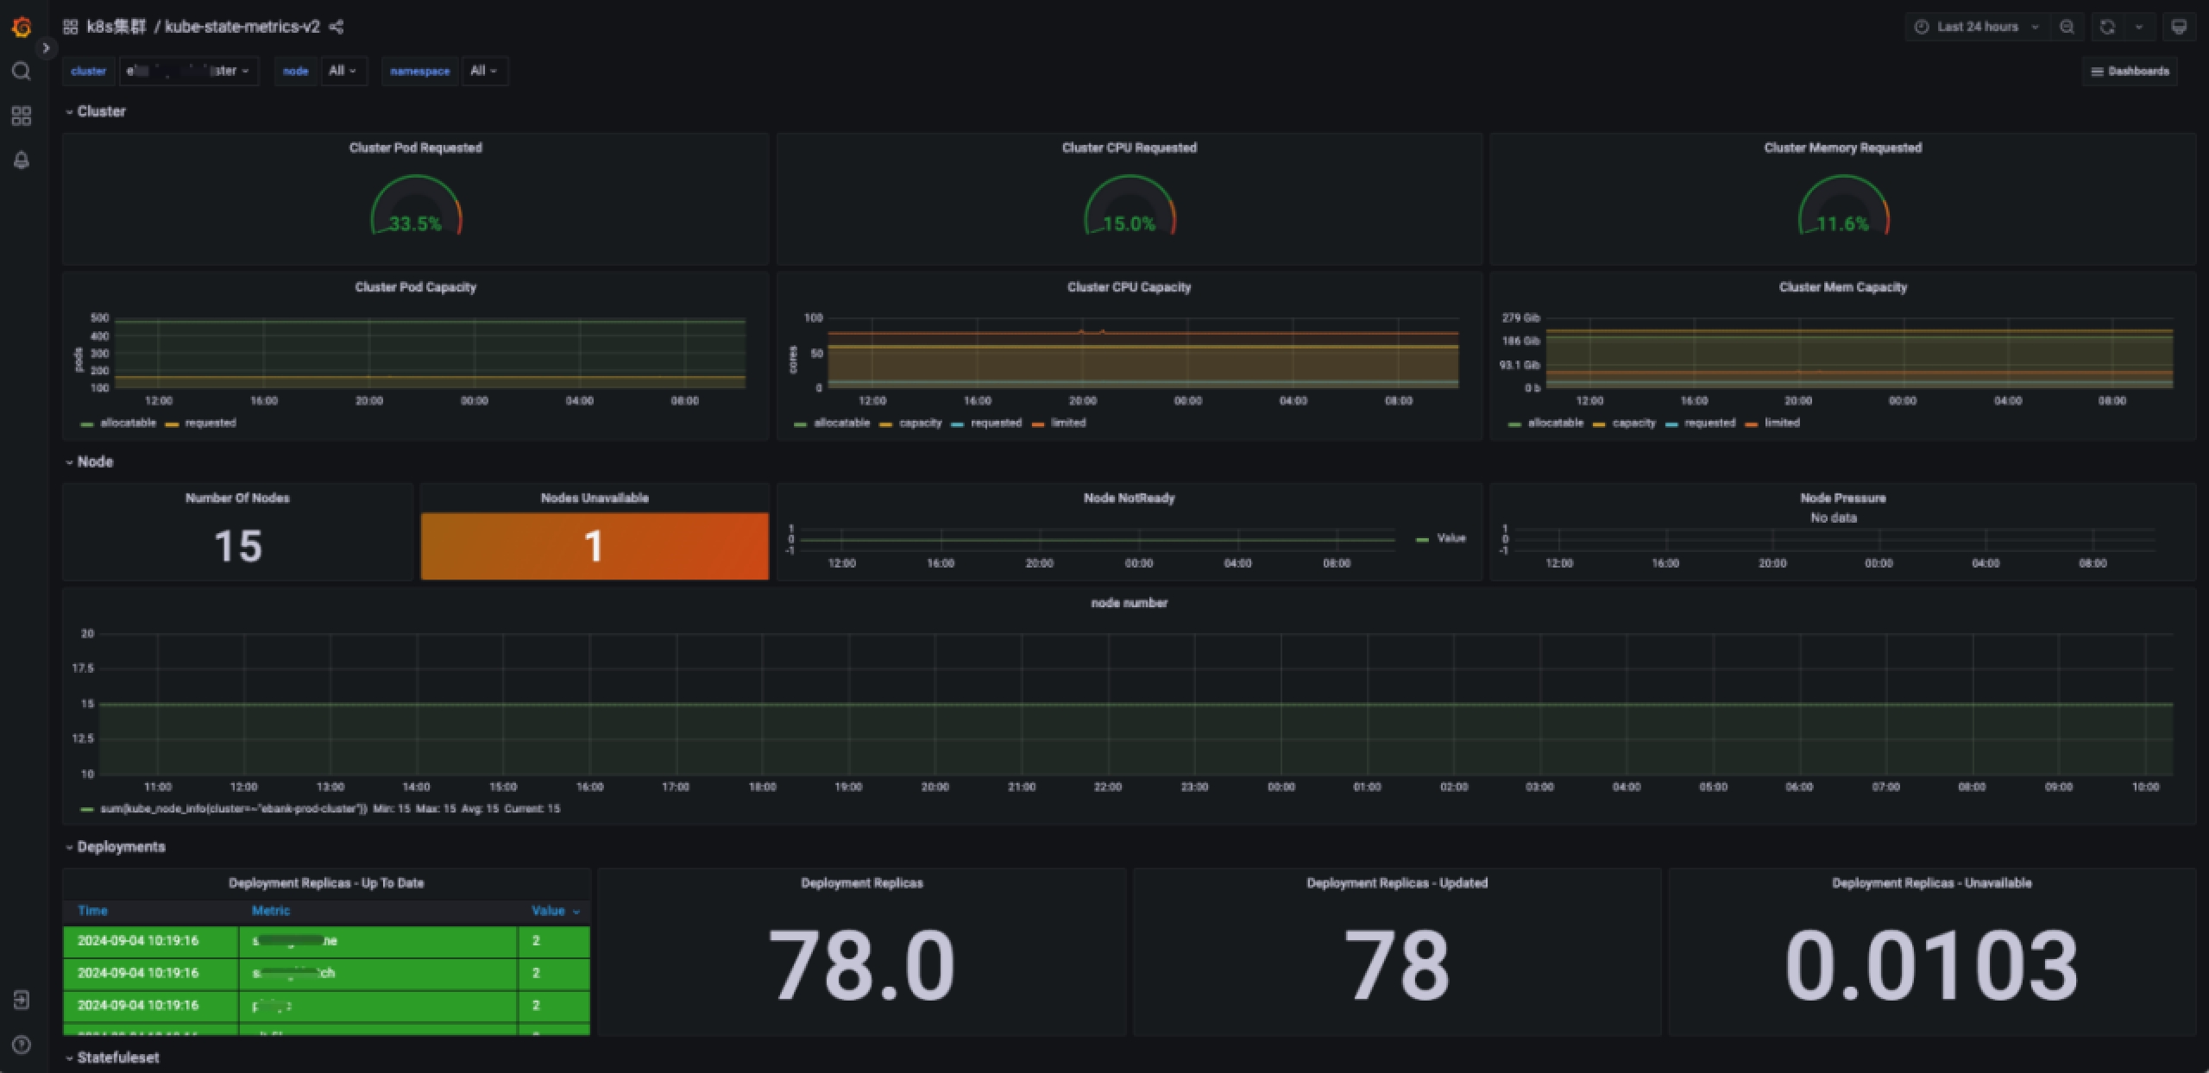The height and width of the screenshot is (1073, 2209).
Task: Open the namespace All dropdown
Action: 483,71
